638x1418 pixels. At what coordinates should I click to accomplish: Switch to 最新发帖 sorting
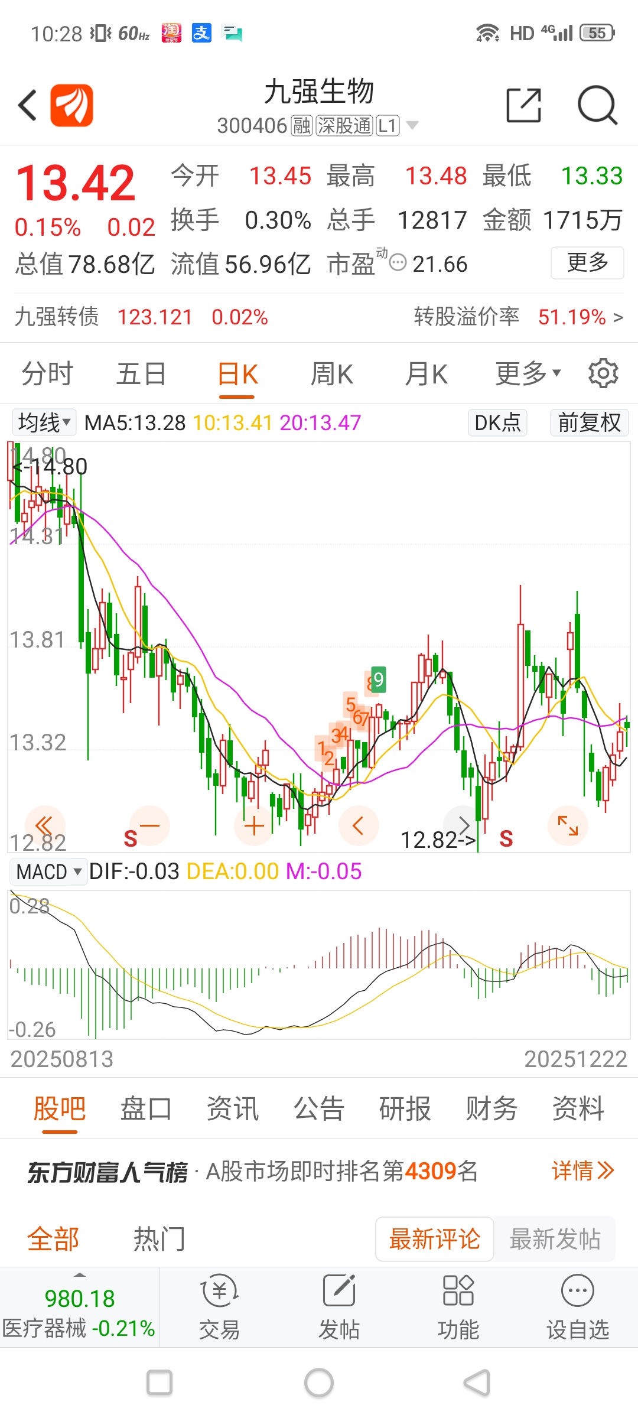click(x=555, y=1239)
